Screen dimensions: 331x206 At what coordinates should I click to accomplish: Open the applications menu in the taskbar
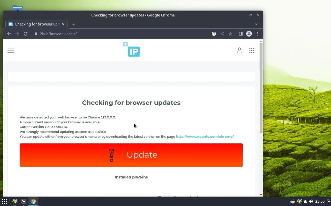5,201
